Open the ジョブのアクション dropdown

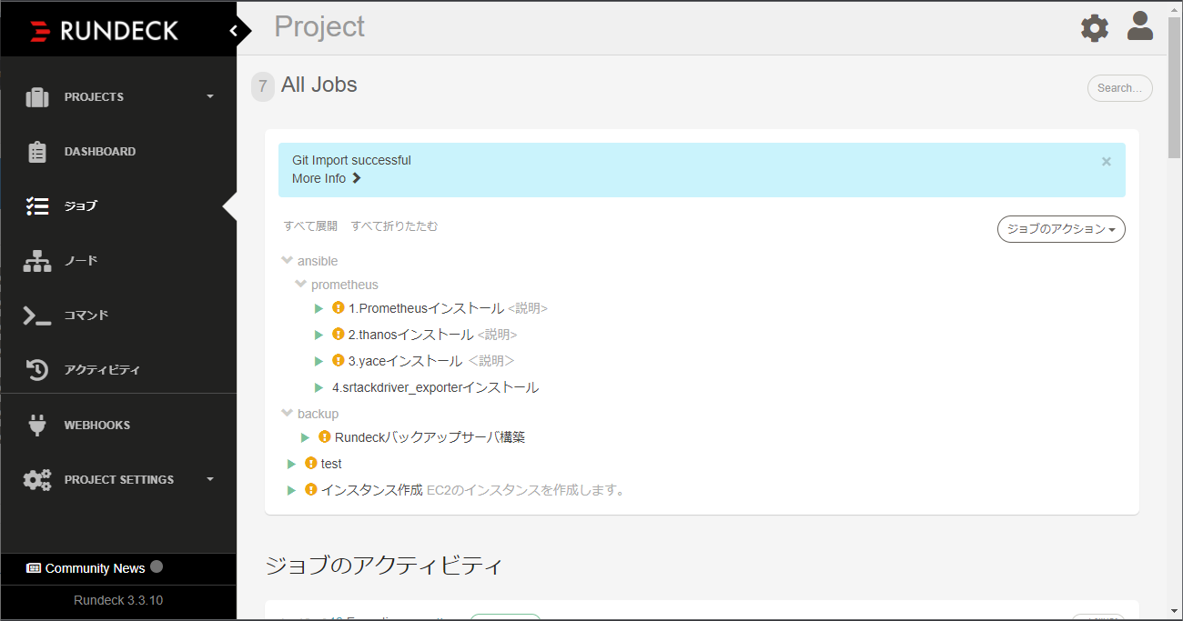click(1061, 229)
